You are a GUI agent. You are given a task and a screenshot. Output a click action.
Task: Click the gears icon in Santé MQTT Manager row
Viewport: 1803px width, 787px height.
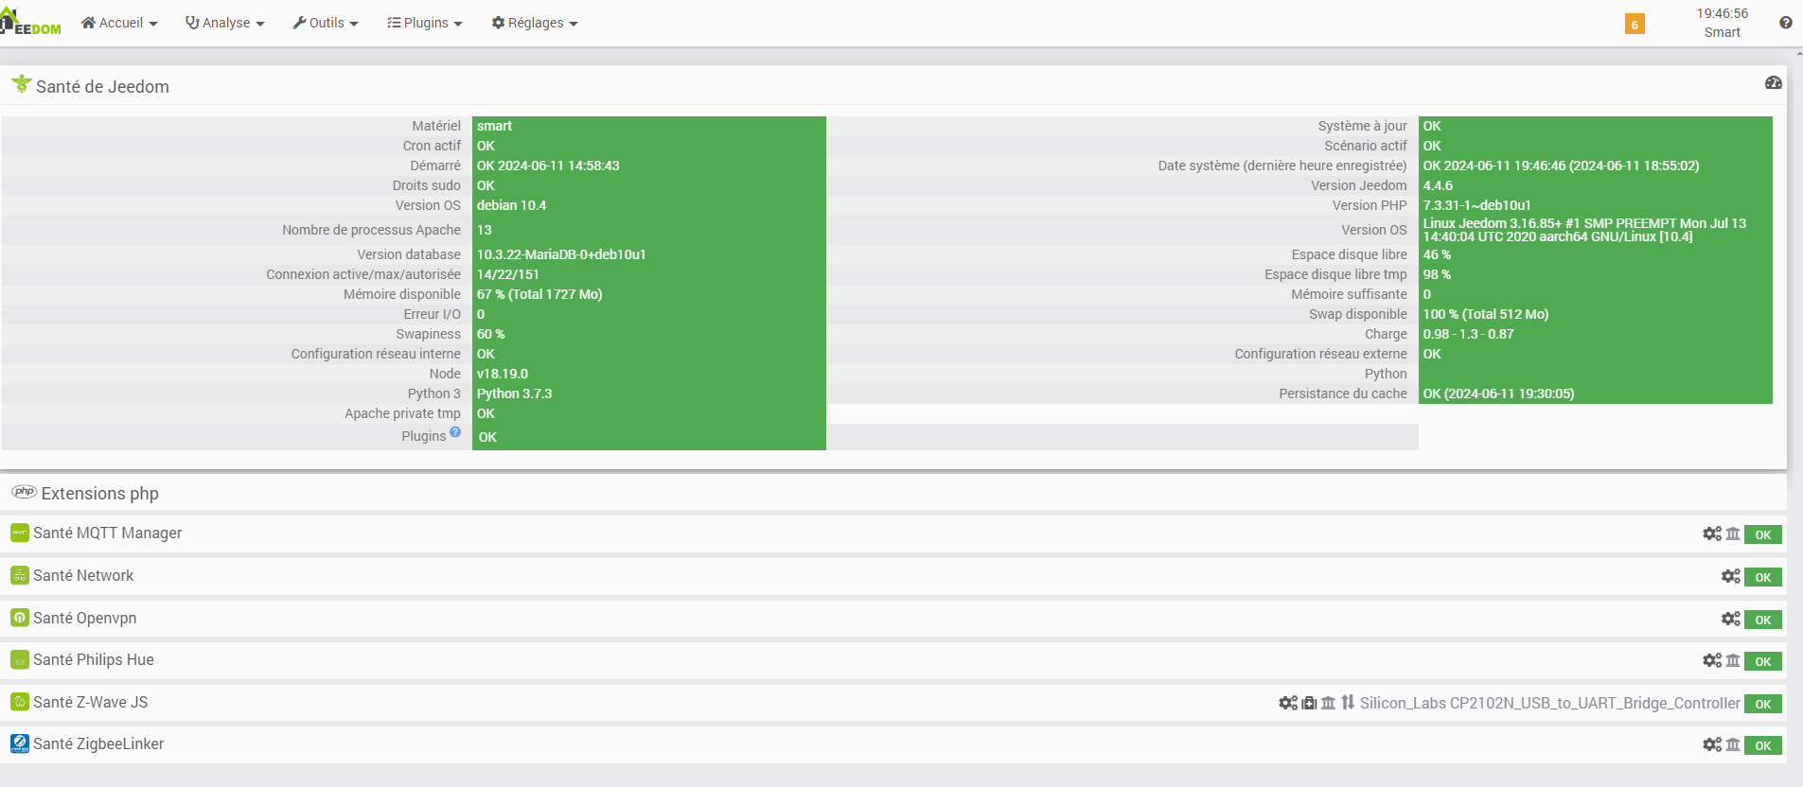1712,533
